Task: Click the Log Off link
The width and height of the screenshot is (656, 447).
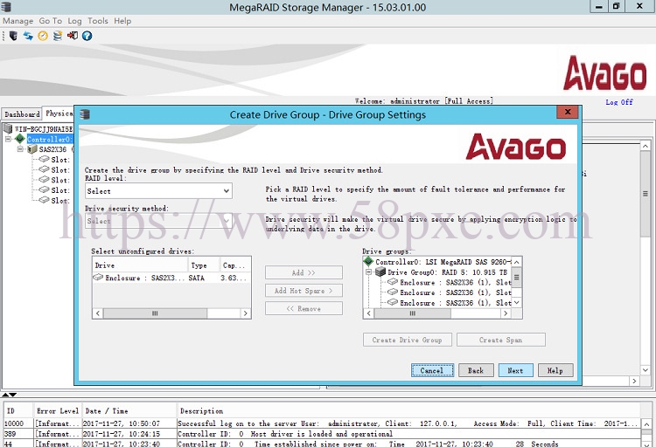Action: (x=619, y=102)
